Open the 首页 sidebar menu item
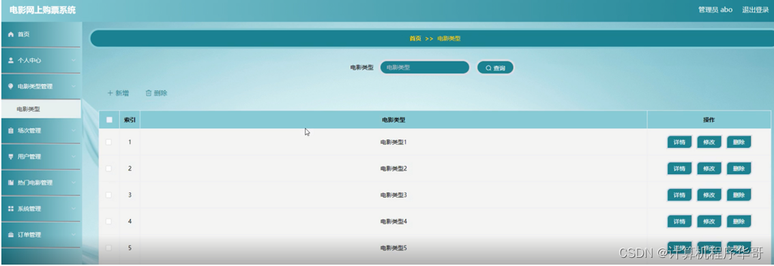Screen dimensions: 774x266 [40, 35]
